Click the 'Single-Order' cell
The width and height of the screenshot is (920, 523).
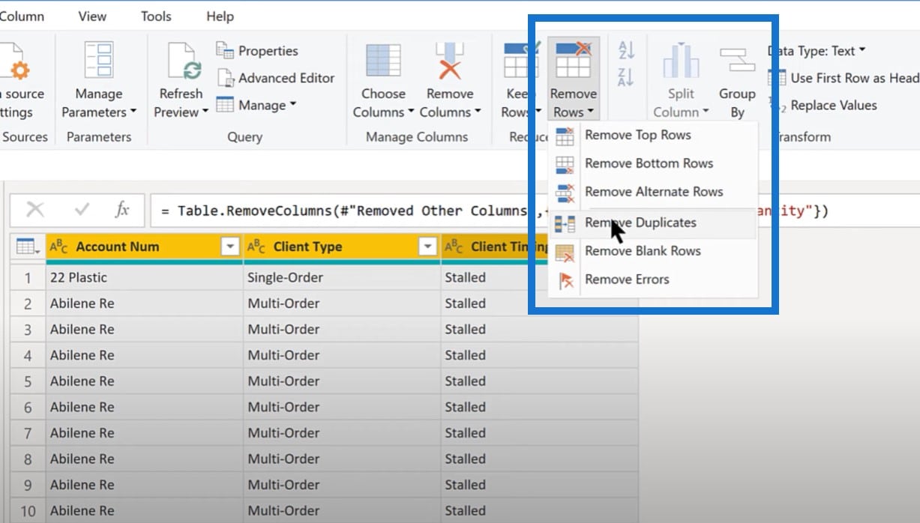[342, 277]
